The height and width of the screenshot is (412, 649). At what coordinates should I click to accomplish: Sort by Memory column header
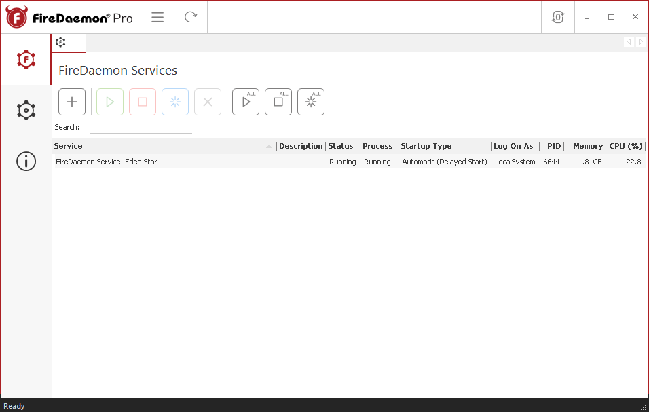(585, 146)
